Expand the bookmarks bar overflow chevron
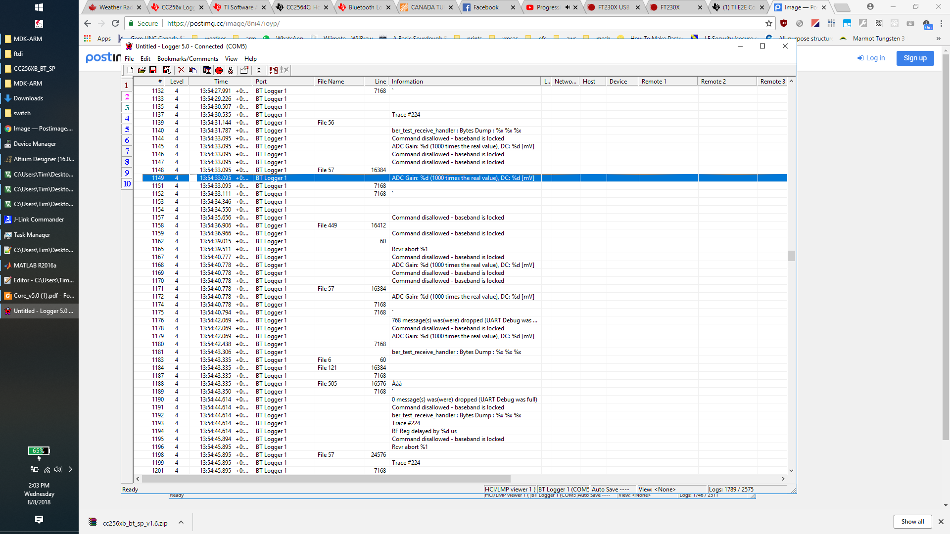The image size is (950, 534). tap(938, 39)
